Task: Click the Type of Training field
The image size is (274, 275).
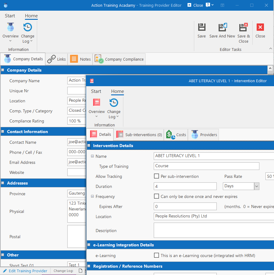Action: point(206,166)
